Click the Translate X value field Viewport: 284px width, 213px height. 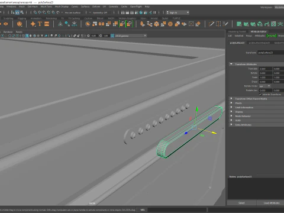point(266,69)
